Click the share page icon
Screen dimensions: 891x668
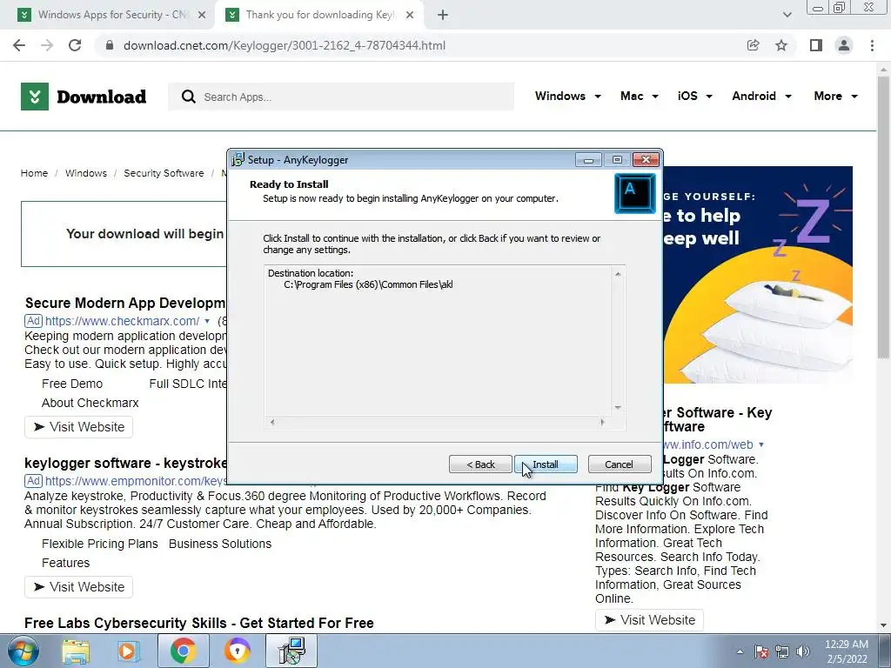[x=753, y=45]
